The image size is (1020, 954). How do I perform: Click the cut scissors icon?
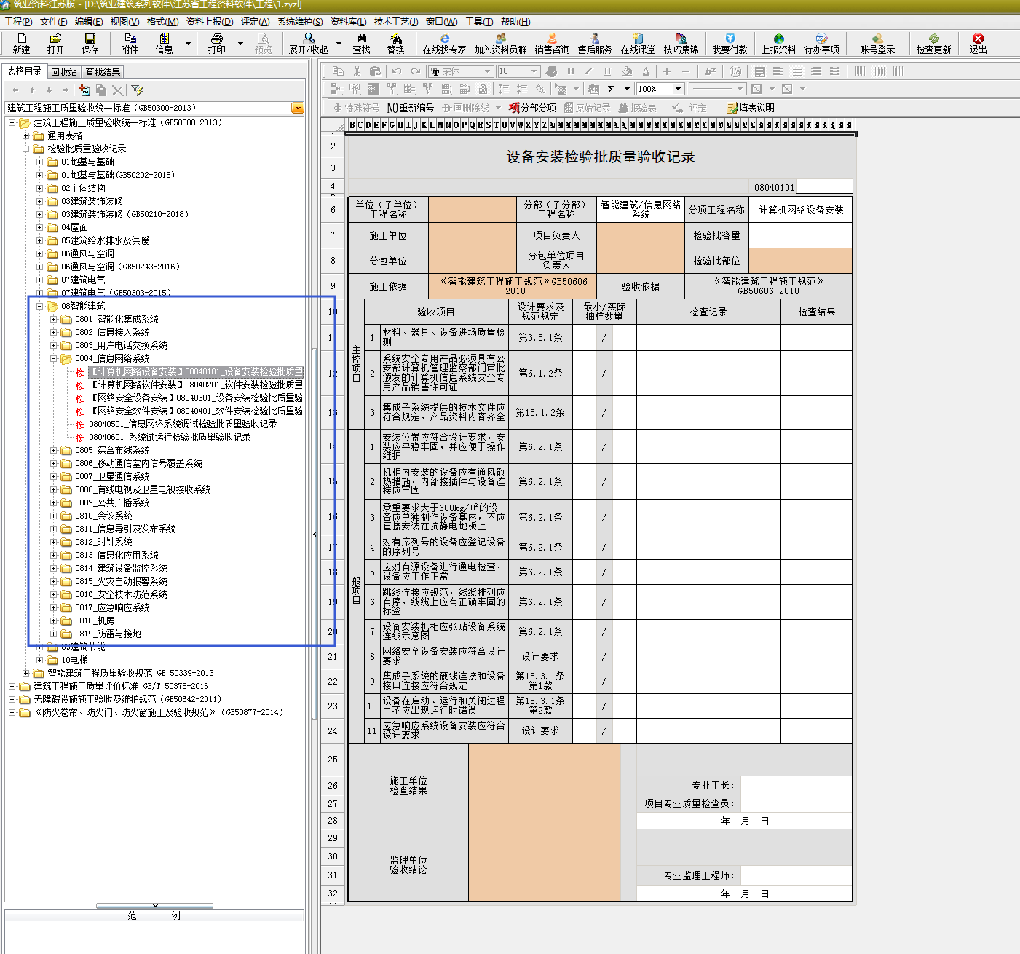357,71
